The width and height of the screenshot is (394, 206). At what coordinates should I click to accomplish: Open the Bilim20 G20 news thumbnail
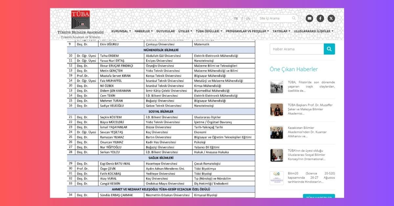pos(276,178)
